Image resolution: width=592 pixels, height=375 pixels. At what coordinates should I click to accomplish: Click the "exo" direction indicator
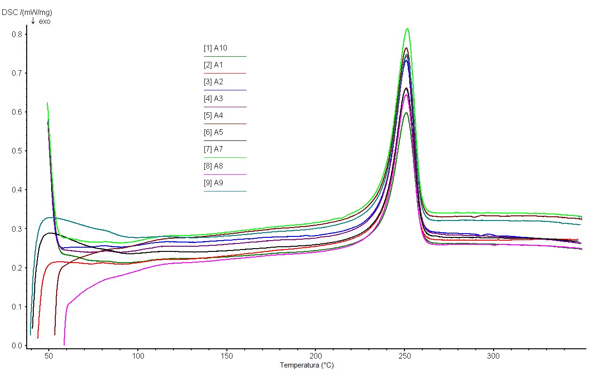coord(45,22)
